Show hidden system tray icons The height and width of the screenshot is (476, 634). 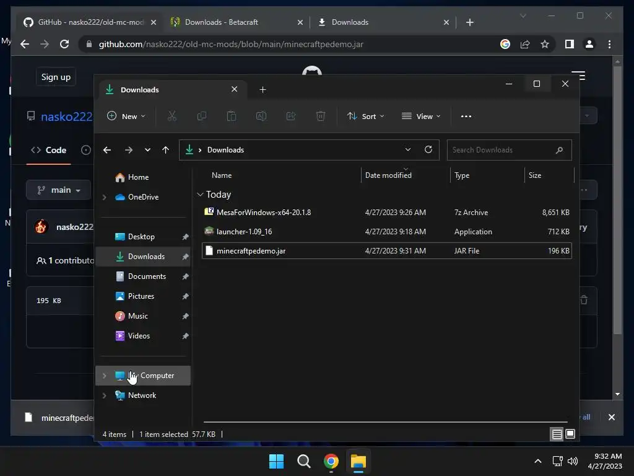(538, 461)
